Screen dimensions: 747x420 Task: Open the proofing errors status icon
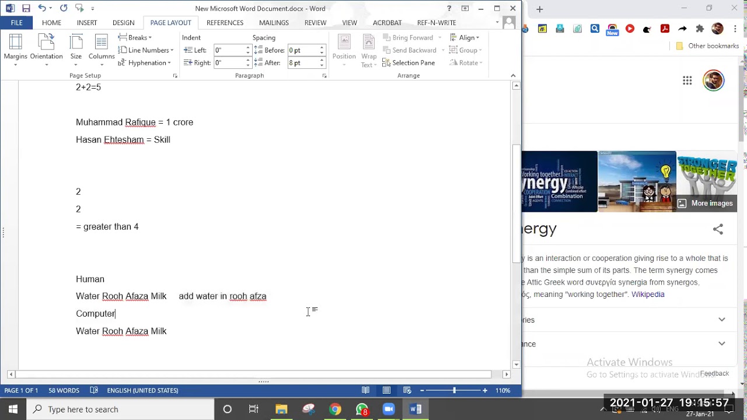pyautogui.click(x=94, y=390)
